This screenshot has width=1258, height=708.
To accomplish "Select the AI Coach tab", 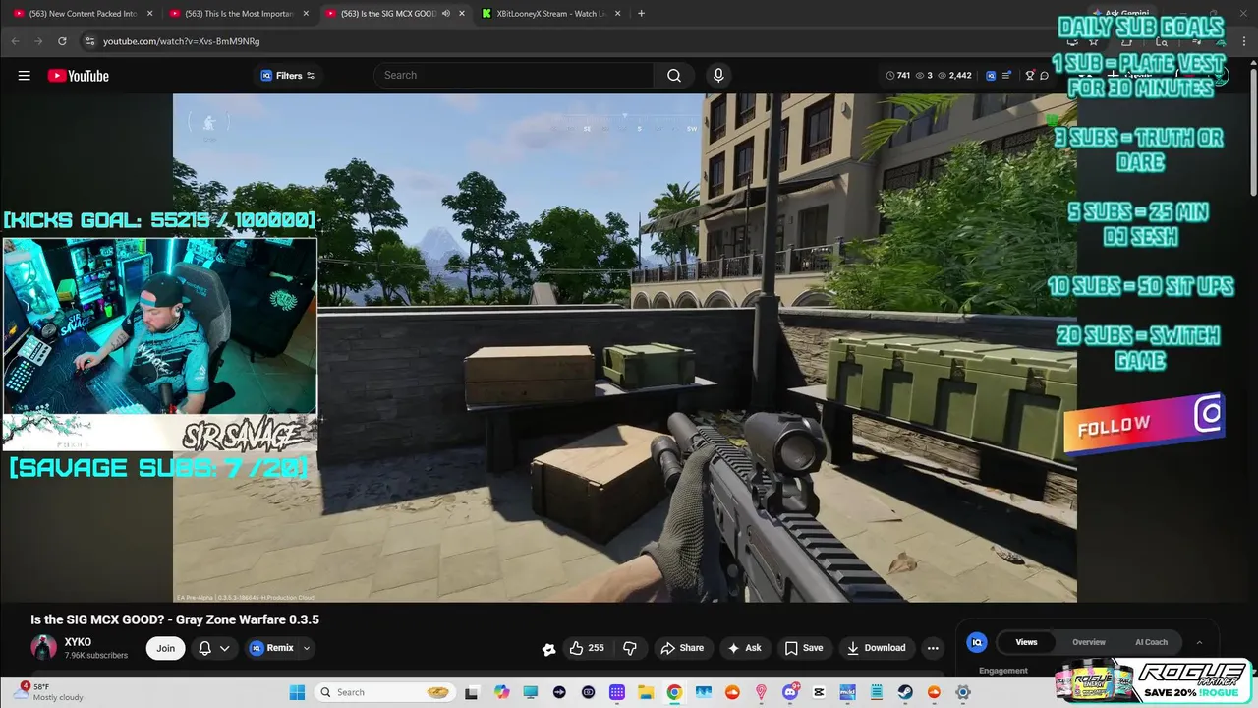I will click(x=1151, y=642).
